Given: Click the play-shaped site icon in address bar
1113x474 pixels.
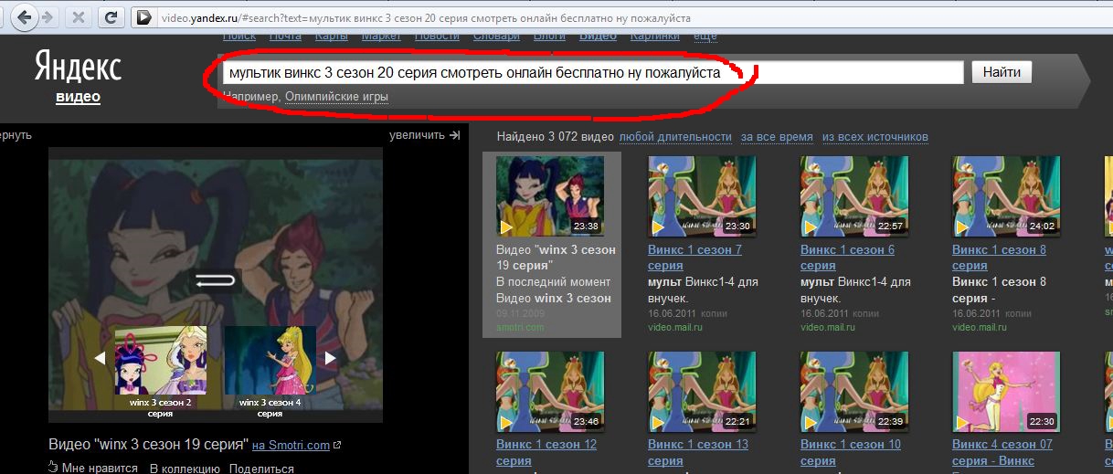Looking at the screenshot, I should [143, 17].
